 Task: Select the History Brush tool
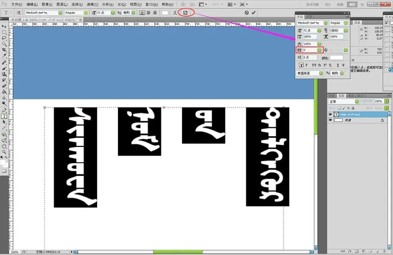tap(4, 80)
